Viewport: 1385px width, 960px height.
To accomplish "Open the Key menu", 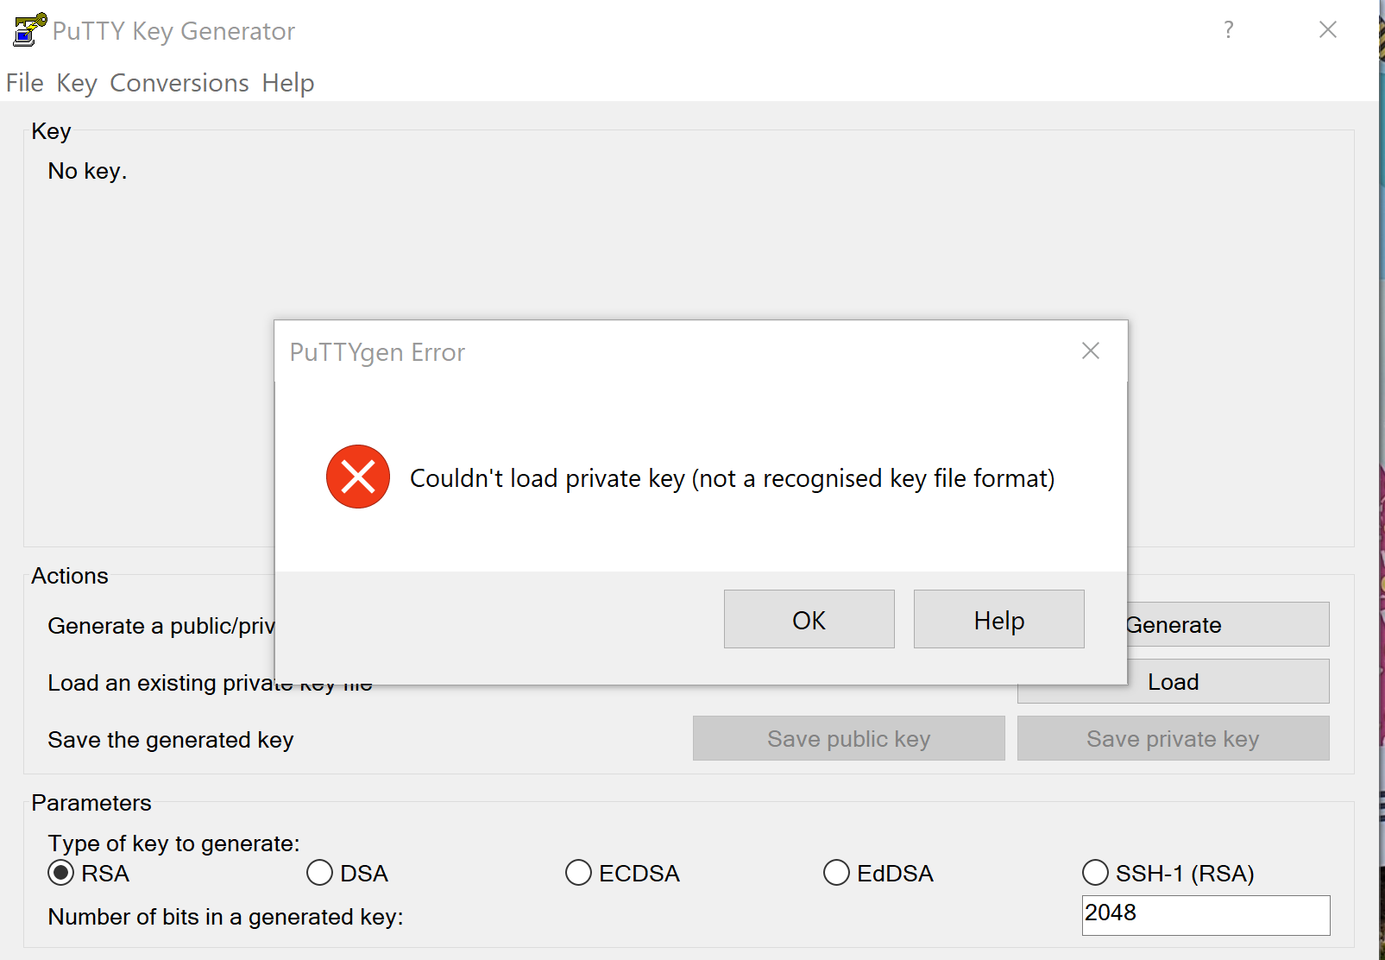I will (x=76, y=82).
